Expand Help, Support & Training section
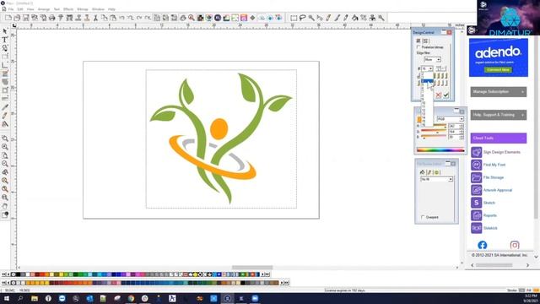 [499, 115]
